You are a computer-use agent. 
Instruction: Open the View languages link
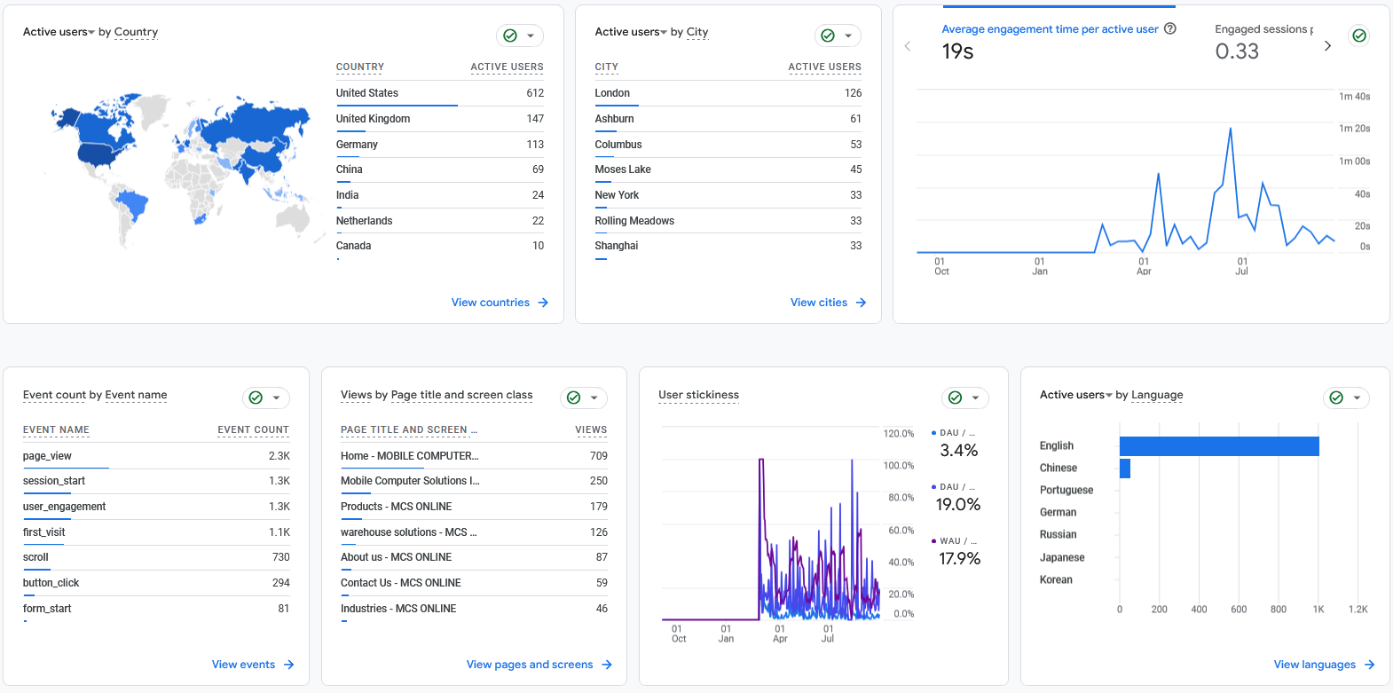1324,665
